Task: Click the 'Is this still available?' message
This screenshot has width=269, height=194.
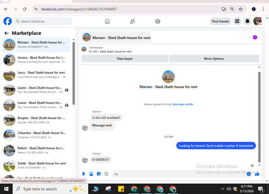Action: (106, 118)
